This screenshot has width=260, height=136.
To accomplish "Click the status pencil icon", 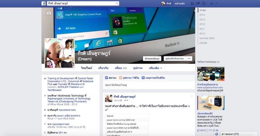I will (x=107, y=78).
